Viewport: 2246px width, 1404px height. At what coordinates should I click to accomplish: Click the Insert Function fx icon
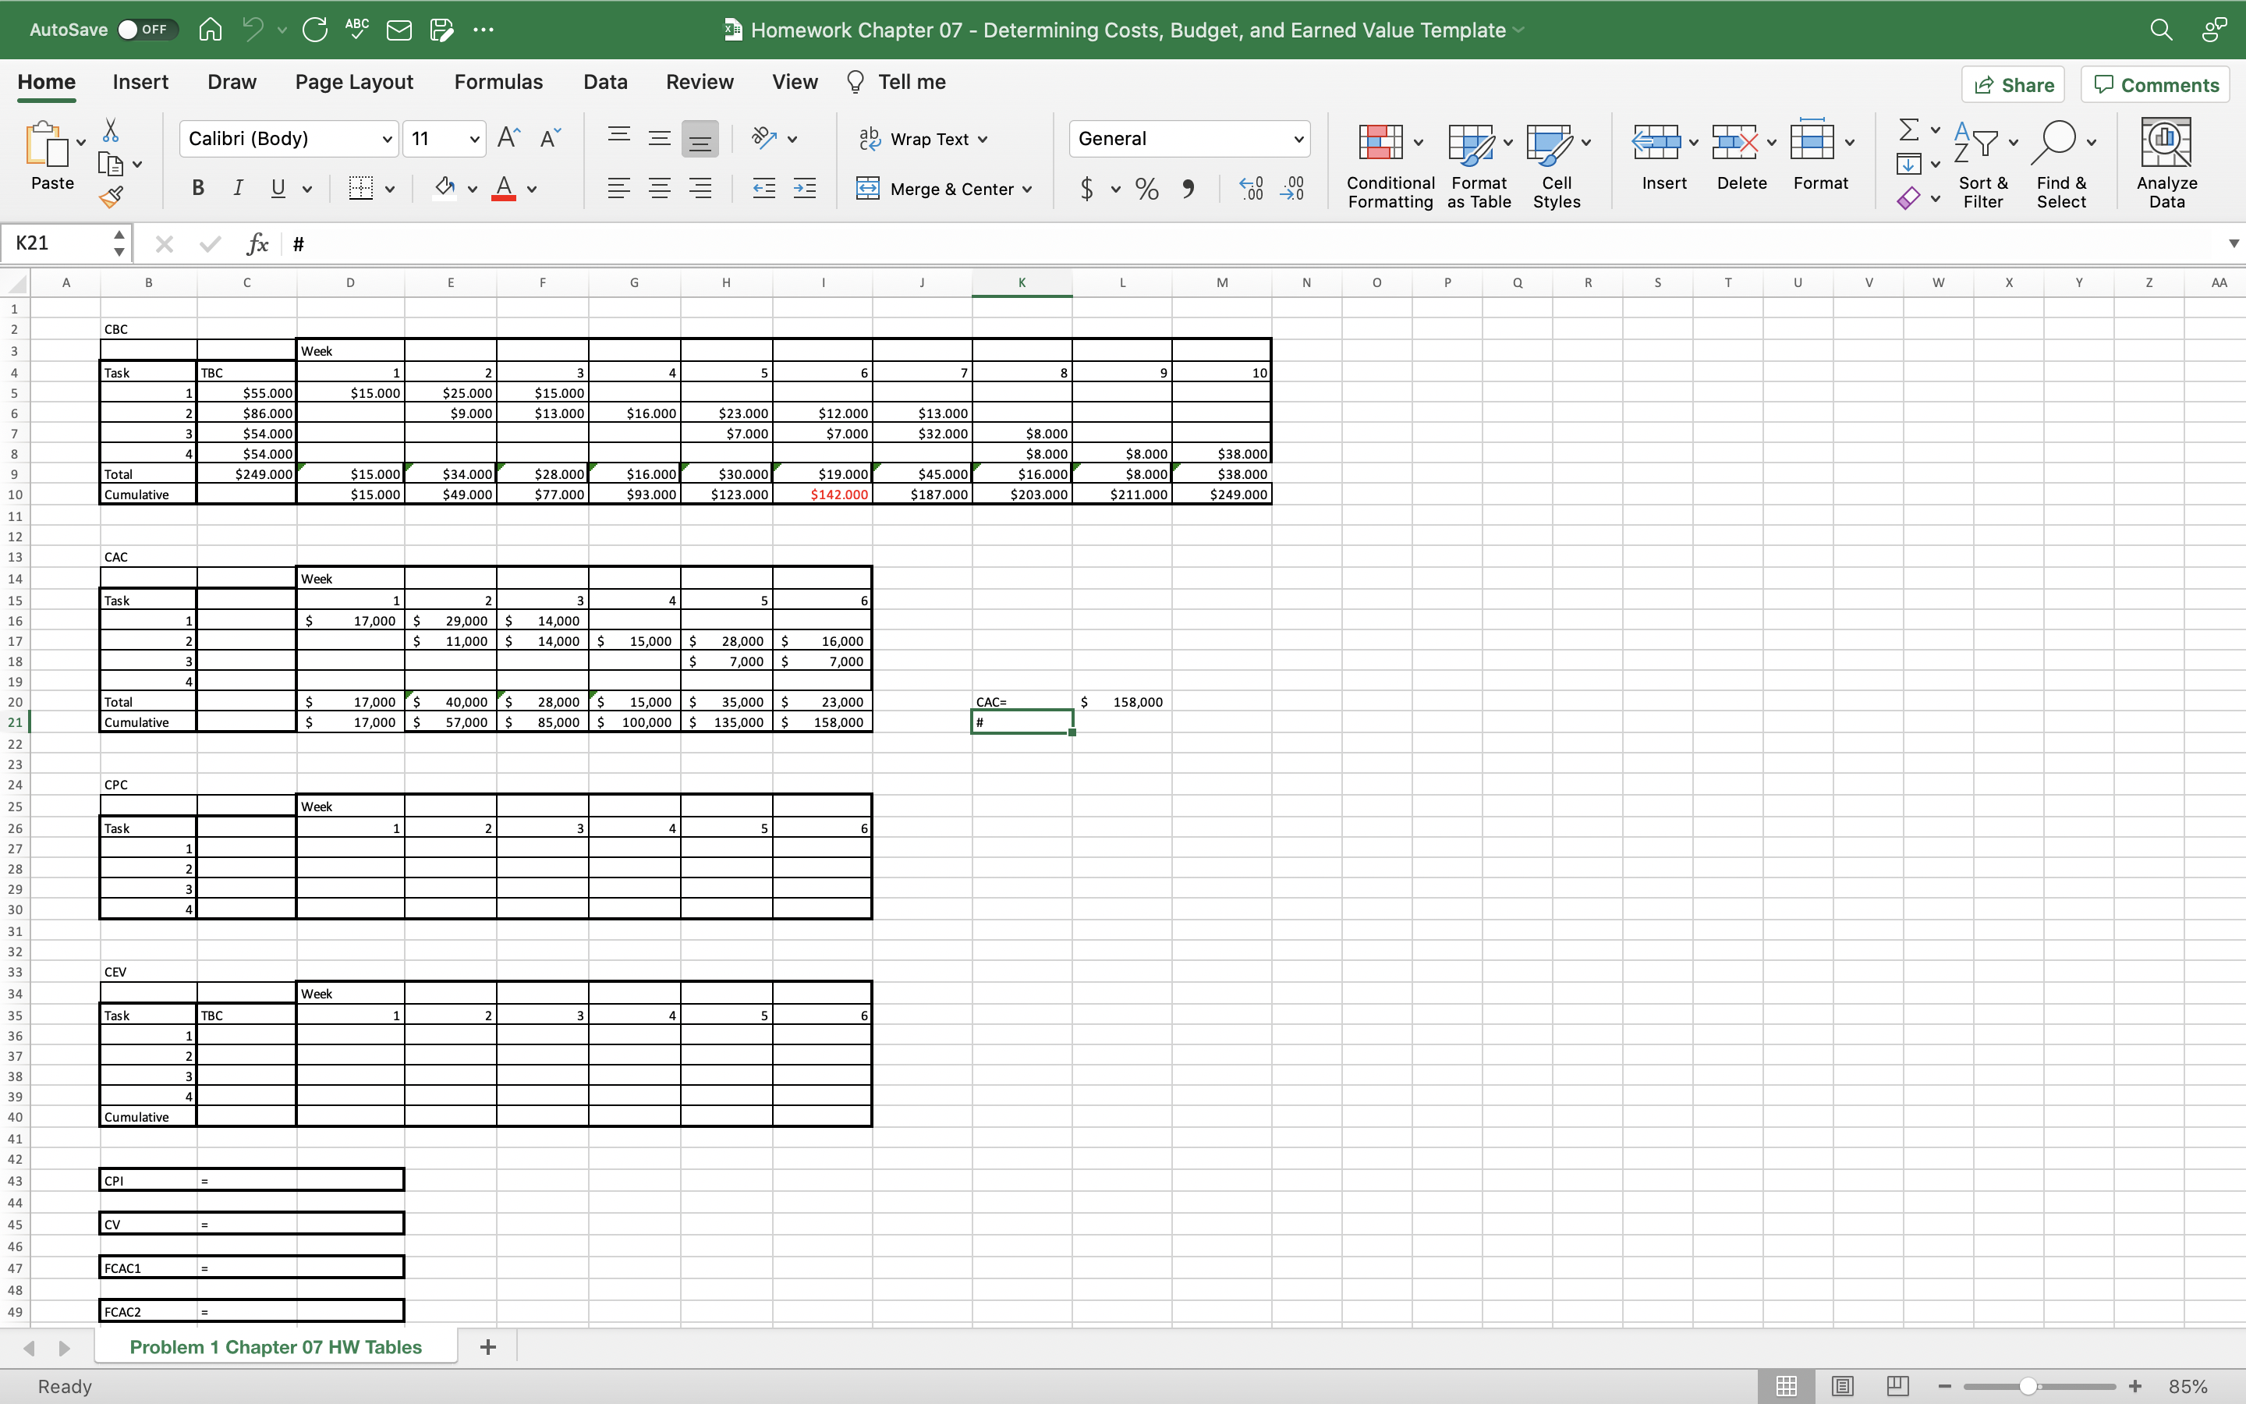(257, 243)
